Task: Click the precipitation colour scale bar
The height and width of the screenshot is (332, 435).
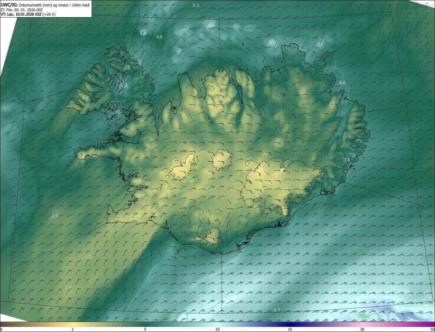Action: (x=217, y=324)
